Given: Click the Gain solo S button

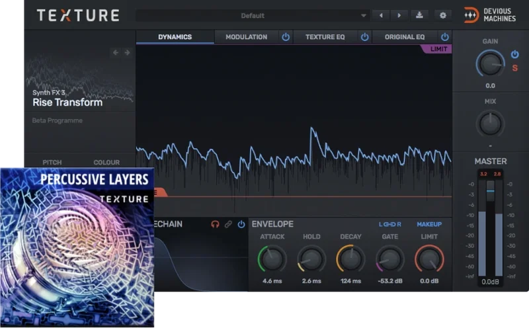Looking at the screenshot, I should (515, 68).
